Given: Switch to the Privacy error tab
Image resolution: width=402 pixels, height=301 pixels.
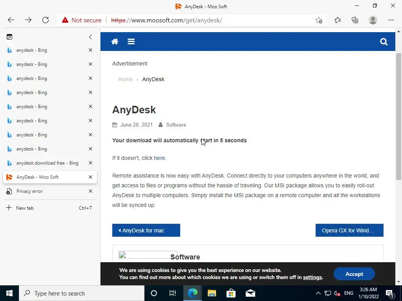Looking at the screenshot, I should pos(50,191).
